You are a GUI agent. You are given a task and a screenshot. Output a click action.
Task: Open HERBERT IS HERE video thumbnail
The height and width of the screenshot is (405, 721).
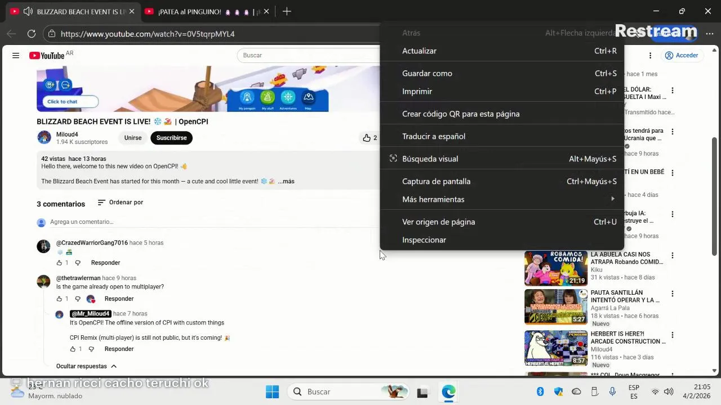556,348
